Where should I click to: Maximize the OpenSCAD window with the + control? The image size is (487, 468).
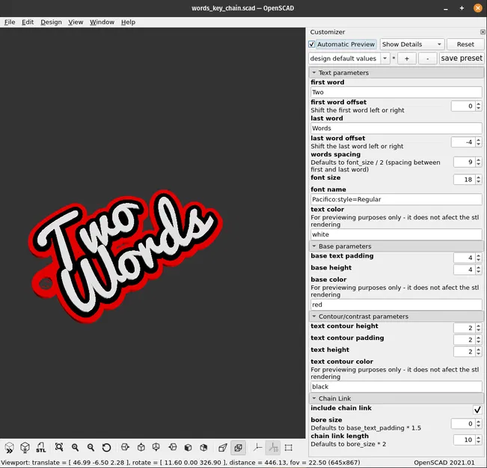pos(462,8)
